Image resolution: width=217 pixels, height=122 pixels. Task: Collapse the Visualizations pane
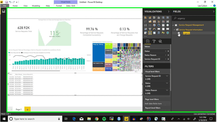click(168, 11)
